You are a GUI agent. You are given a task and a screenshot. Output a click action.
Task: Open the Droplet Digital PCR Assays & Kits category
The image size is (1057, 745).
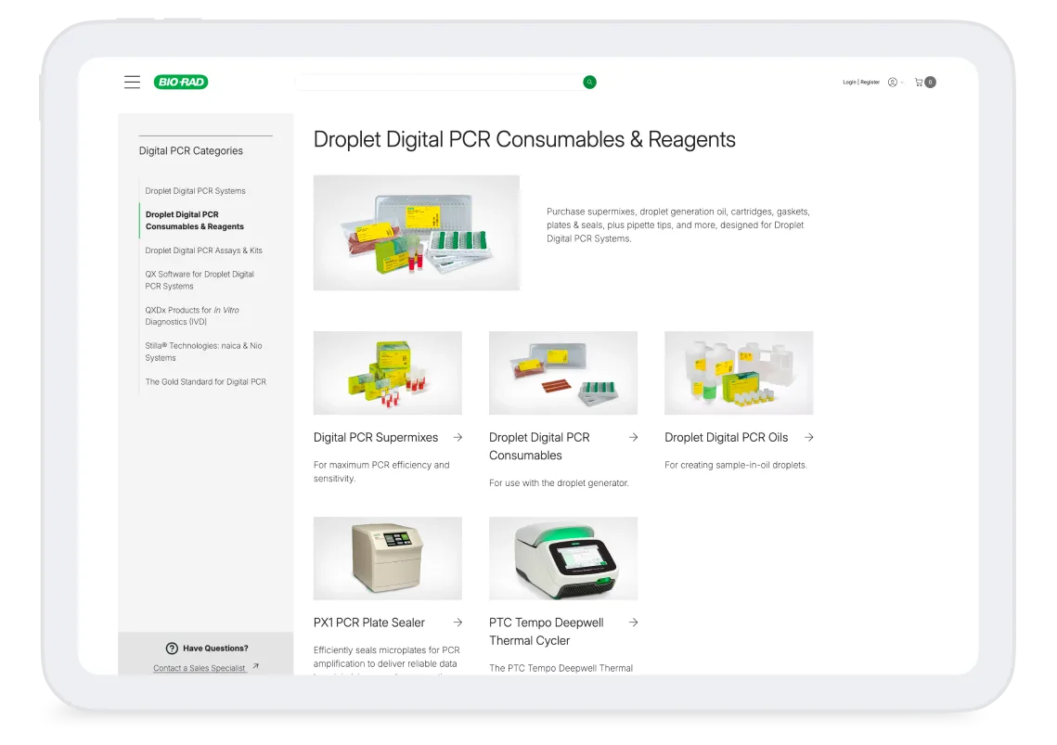pyautogui.click(x=203, y=250)
